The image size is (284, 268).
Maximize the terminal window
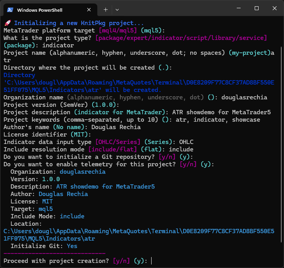(x=257, y=8)
